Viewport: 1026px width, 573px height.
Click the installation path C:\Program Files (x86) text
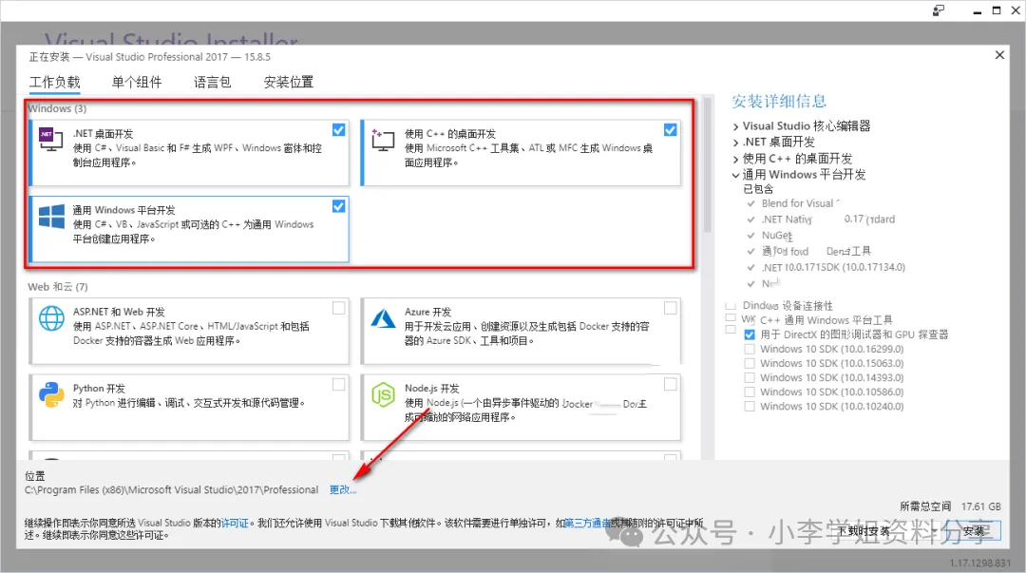click(x=171, y=489)
